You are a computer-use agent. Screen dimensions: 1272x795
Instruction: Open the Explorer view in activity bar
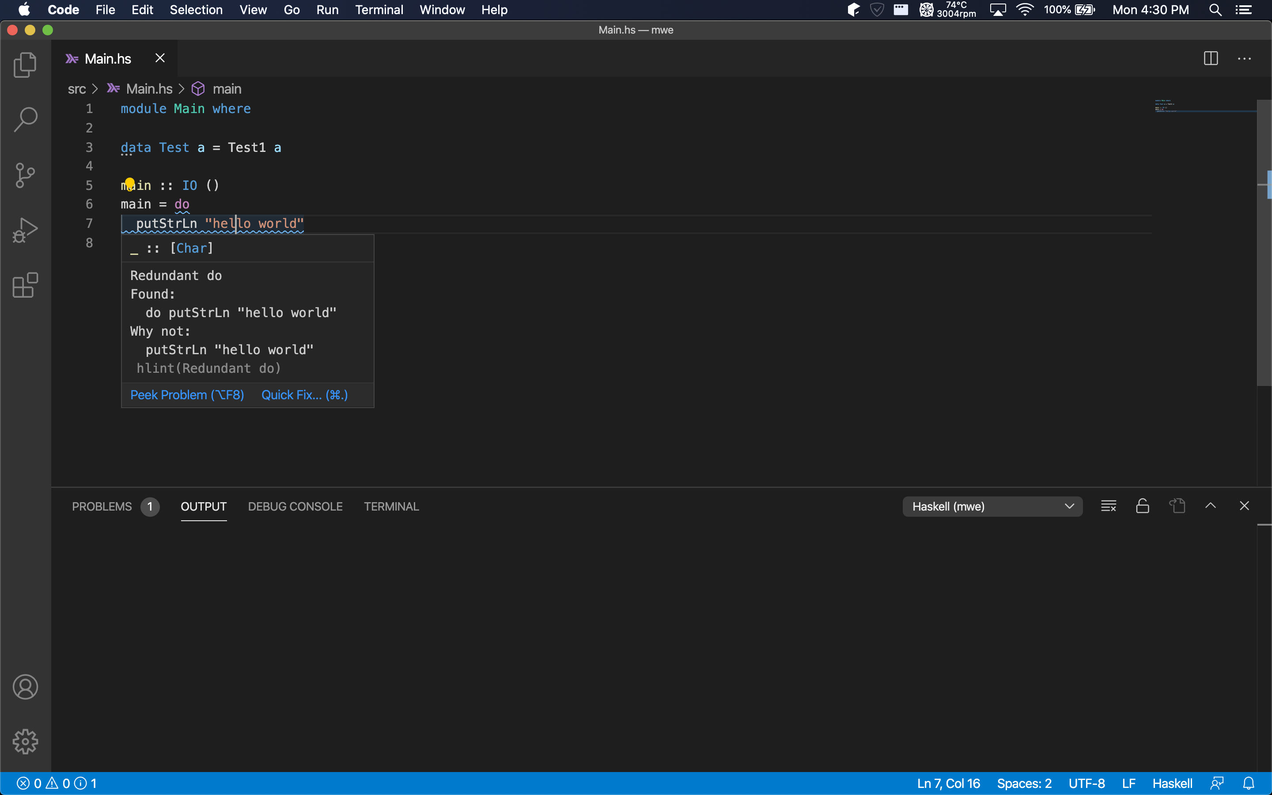tap(25, 65)
